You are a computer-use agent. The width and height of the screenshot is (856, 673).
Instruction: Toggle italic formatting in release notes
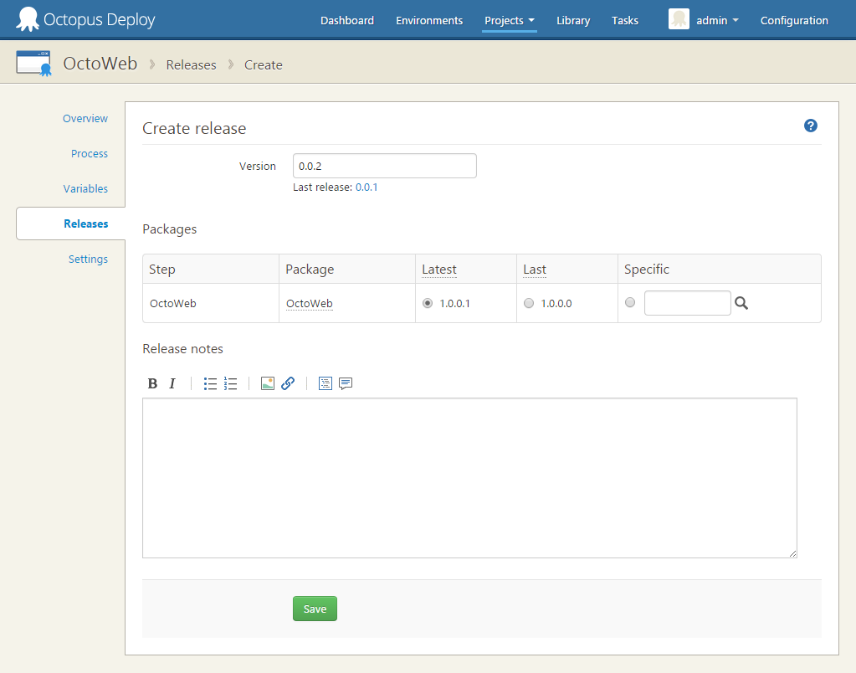coord(172,383)
